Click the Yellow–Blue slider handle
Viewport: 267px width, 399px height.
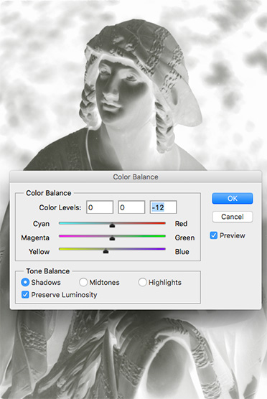[106, 251]
